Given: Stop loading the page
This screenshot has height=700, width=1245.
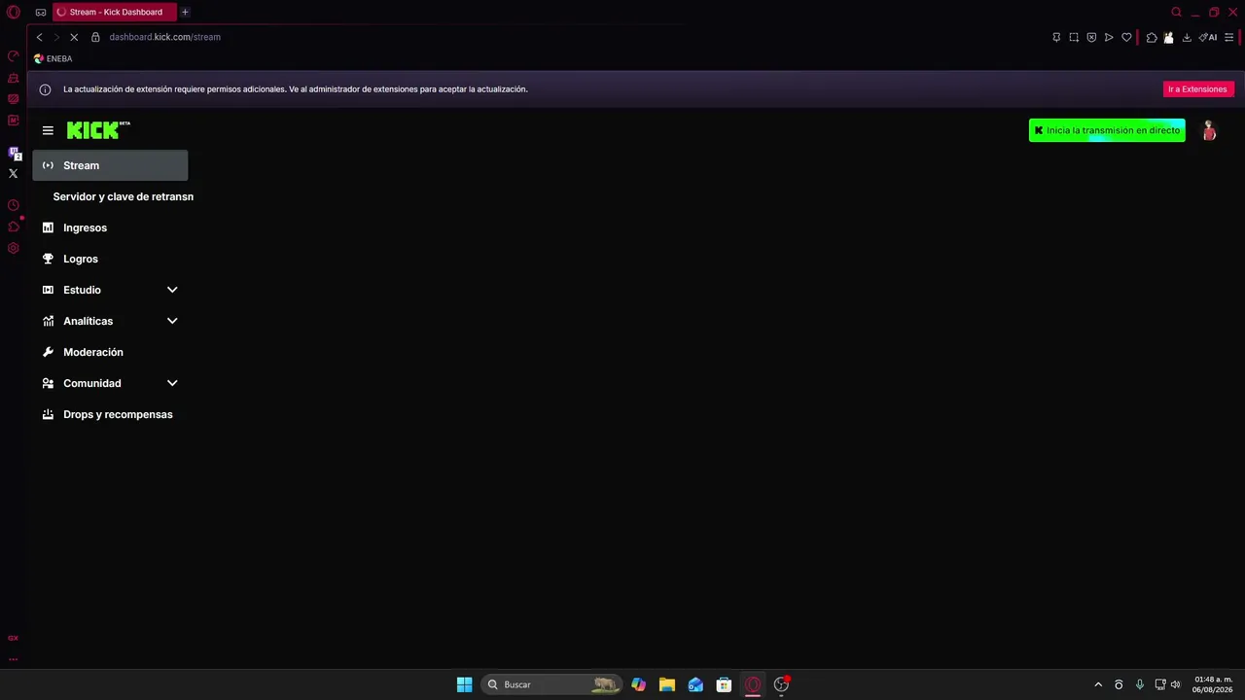Looking at the screenshot, I should [74, 37].
